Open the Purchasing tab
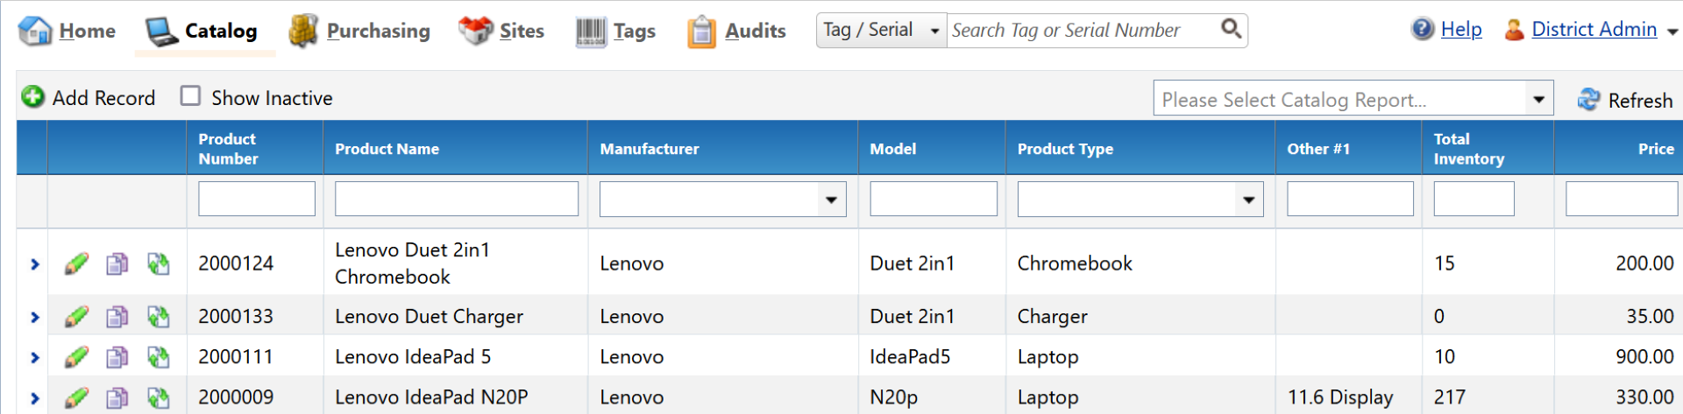 [x=359, y=31]
